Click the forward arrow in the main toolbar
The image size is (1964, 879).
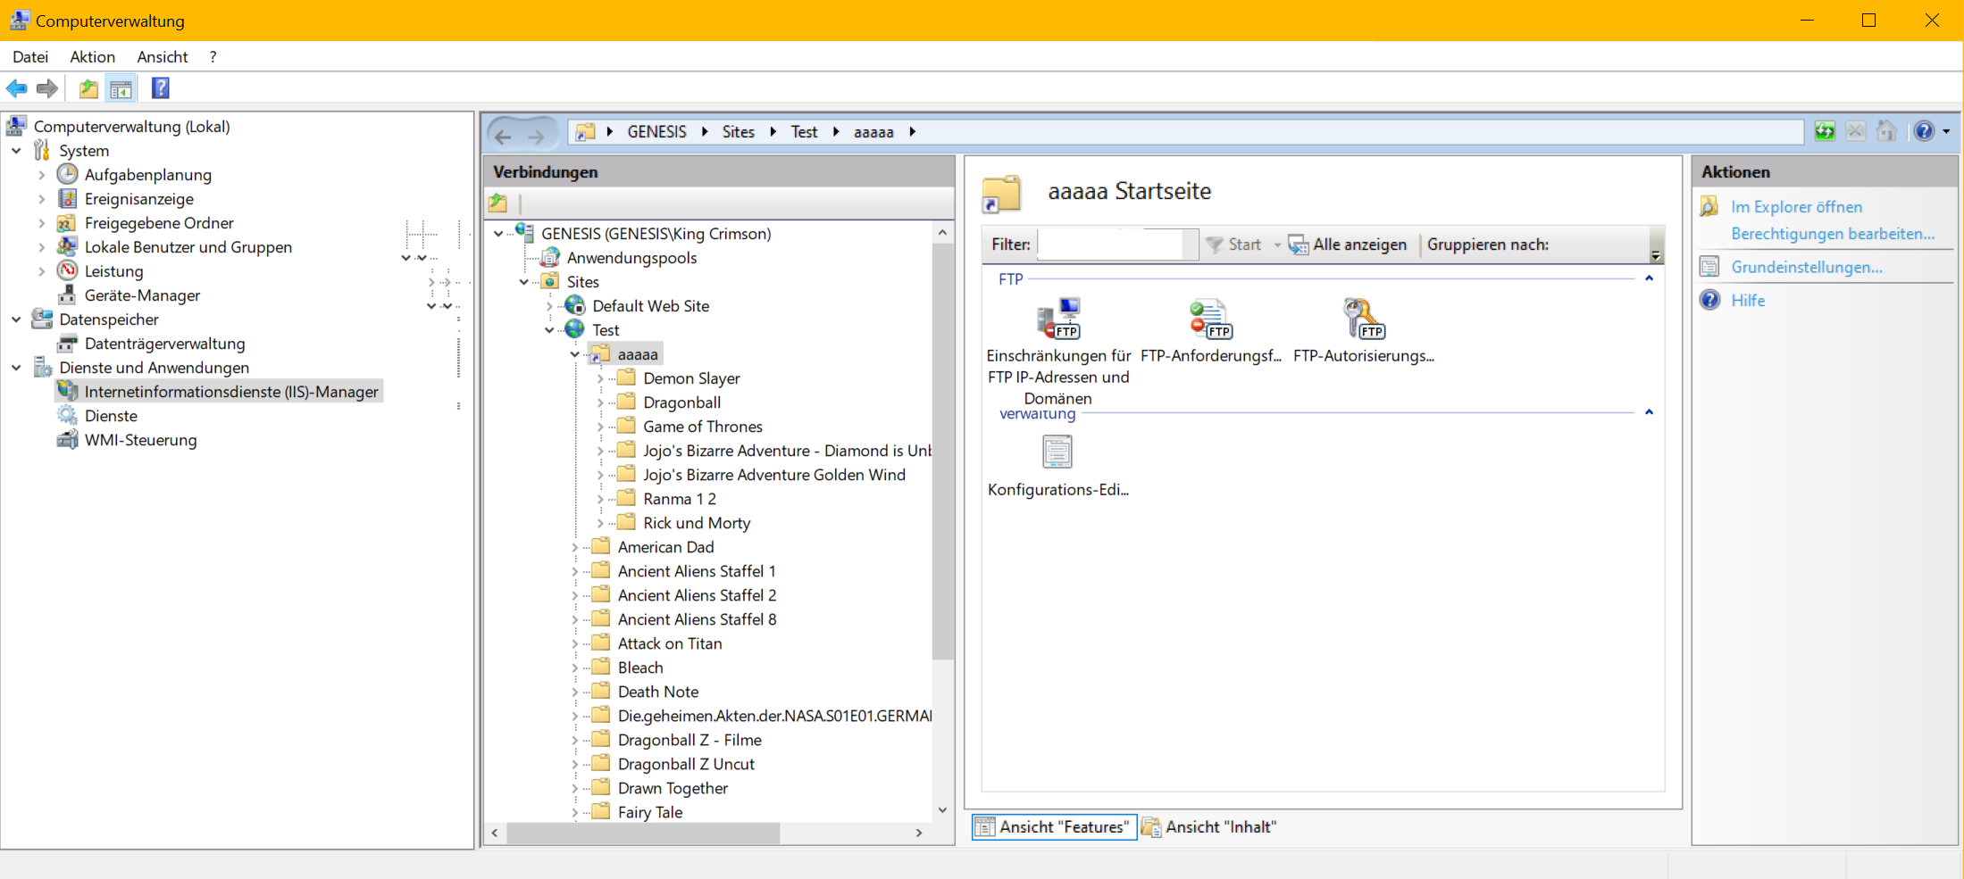click(47, 88)
